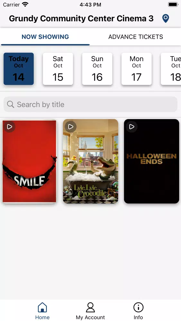Open the Lyle, Lyle, Crocodile poster
The width and height of the screenshot is (181, 321).
pos(91,161)
